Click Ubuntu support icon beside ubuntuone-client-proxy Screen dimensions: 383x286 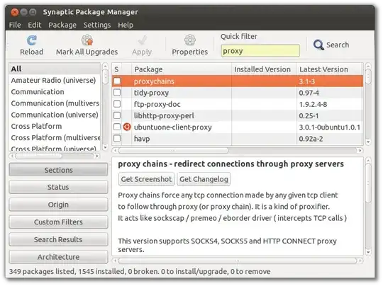[127, 127]
